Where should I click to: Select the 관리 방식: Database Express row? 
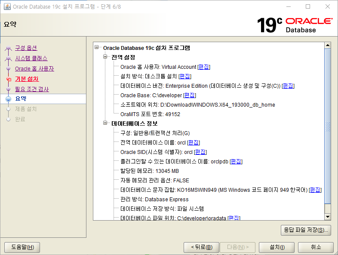pyautogui.click(x=154, y=200)
